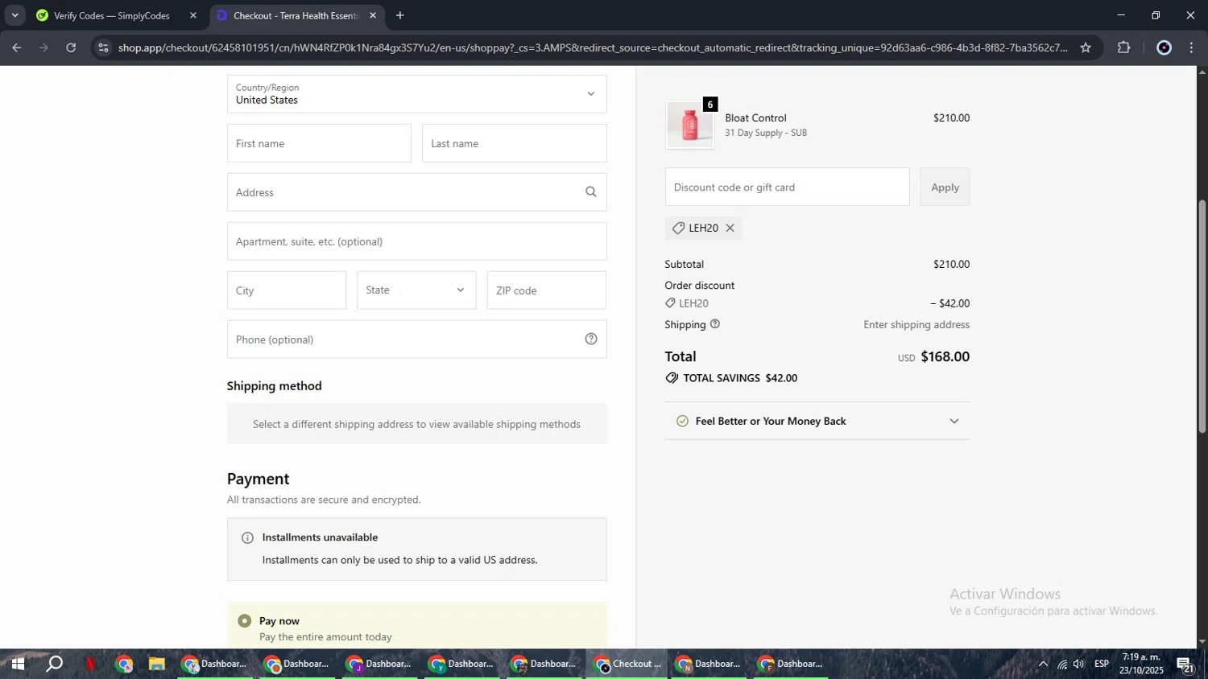Screen dimensions: 1208x679
Task: Switch to the Checkout taskbar window
Action: pyautogui.click(x=627, y=664)
